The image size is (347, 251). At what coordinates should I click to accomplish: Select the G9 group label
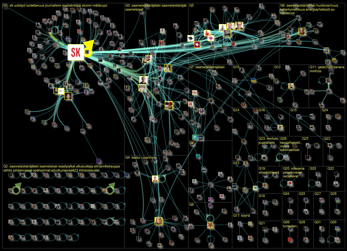(x=191, y=204)
